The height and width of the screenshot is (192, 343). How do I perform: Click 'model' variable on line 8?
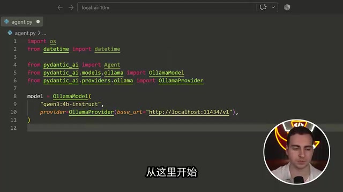pos(35,96)
